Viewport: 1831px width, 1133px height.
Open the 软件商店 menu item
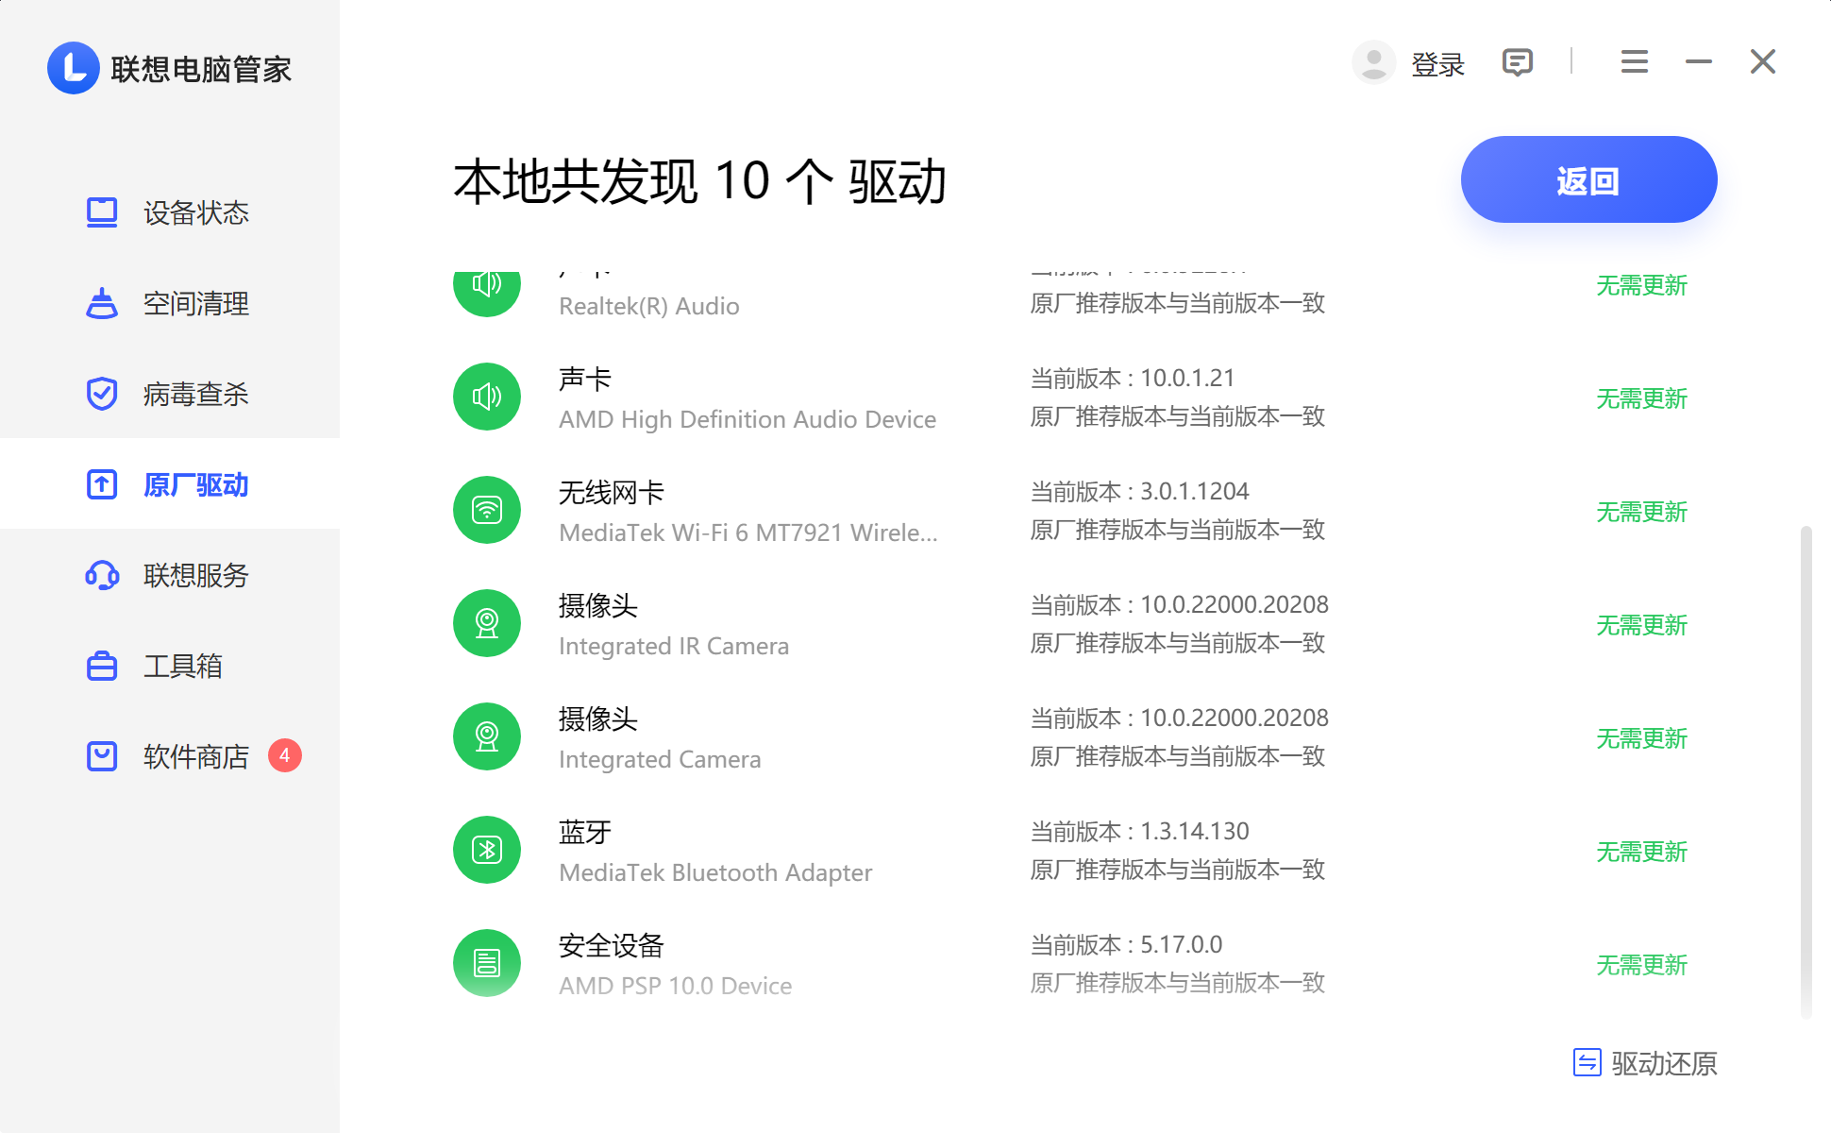170,756
